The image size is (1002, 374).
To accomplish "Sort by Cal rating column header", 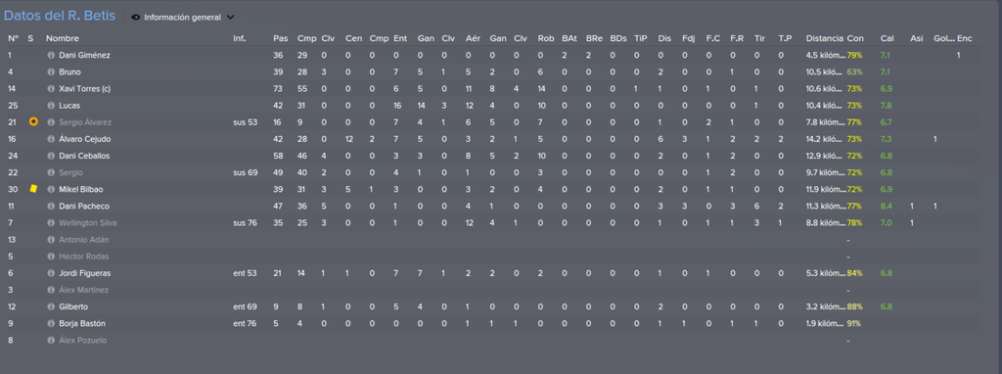I will click(x=887, y=38).
